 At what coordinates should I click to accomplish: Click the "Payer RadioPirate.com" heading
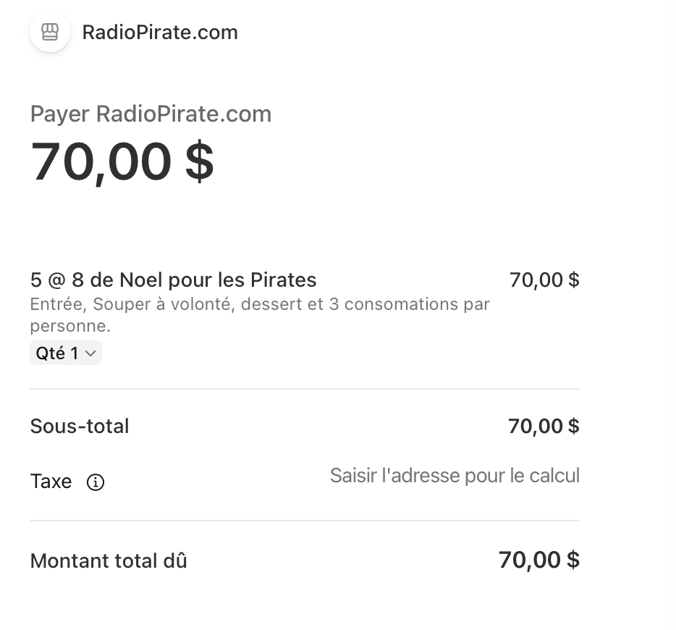point(151,114)
